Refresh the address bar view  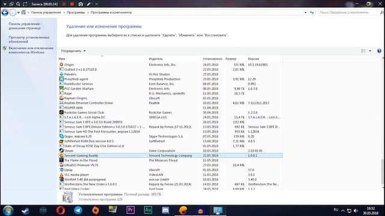[x=312, y=13]
